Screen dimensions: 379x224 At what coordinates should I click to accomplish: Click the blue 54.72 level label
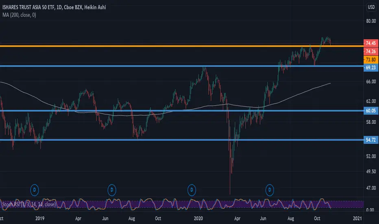tap(371, 140)
